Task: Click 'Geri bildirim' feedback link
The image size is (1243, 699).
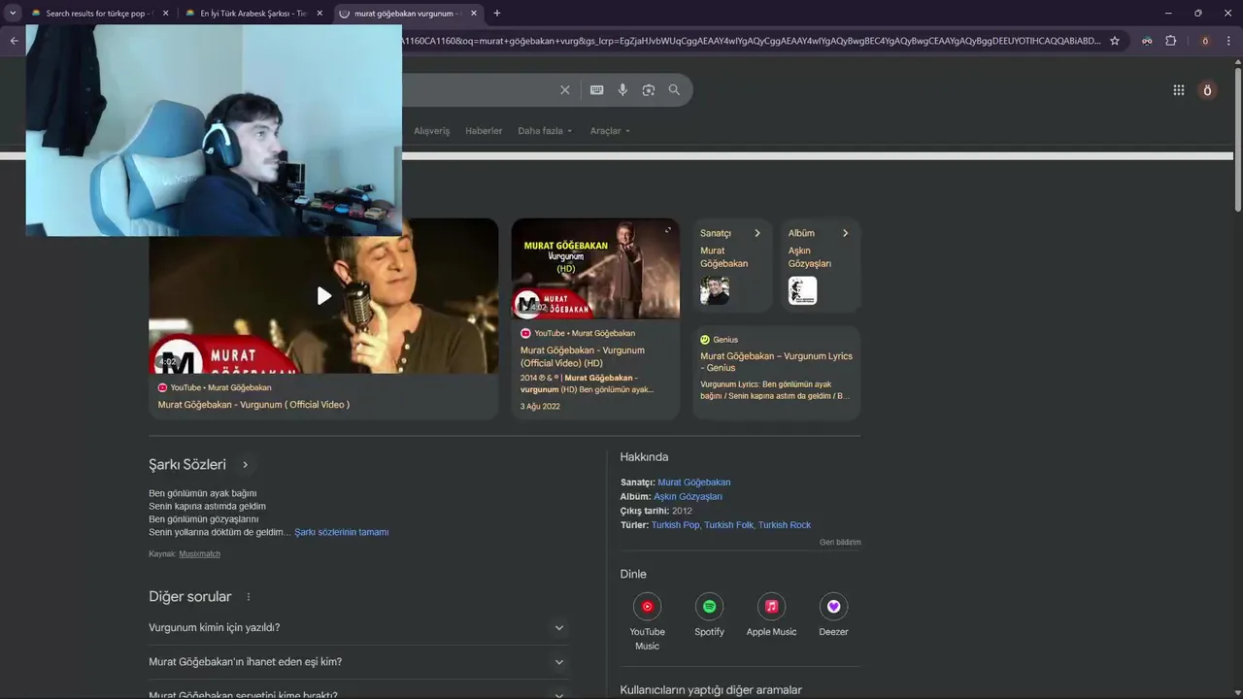Action: click(x=840, y=543)
